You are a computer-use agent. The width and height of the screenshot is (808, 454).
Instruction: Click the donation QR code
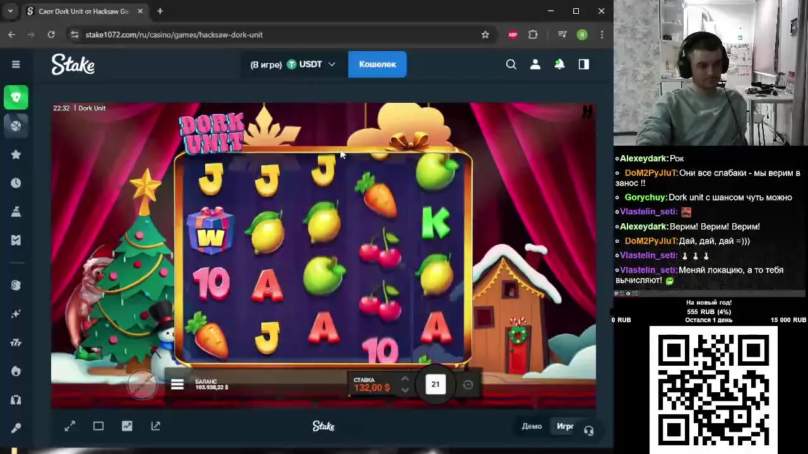pyautogui.click(x=713, y=389)
